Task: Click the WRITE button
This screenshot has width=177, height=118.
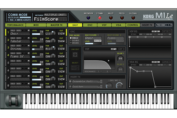Action: coord(19,20)
